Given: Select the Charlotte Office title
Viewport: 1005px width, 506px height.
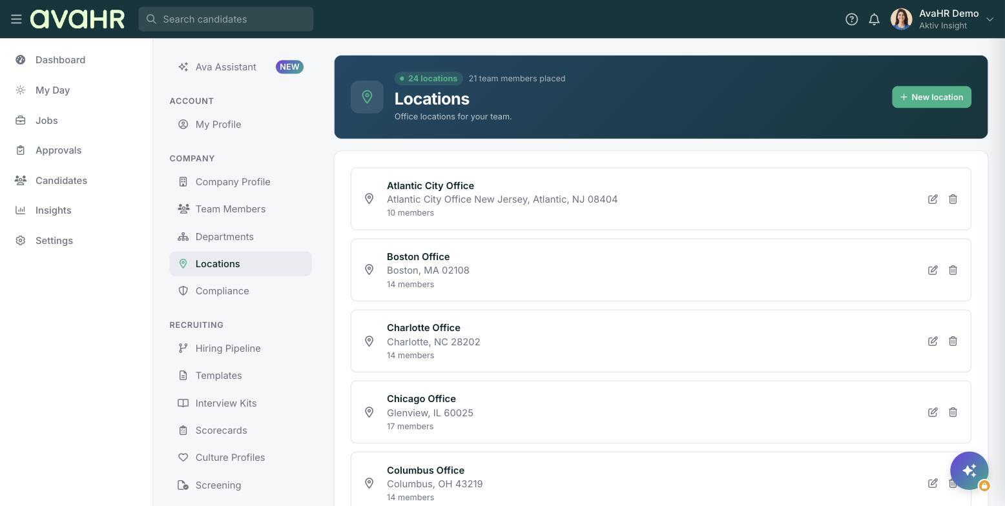Looking at the screenshot, I should 424,328.
